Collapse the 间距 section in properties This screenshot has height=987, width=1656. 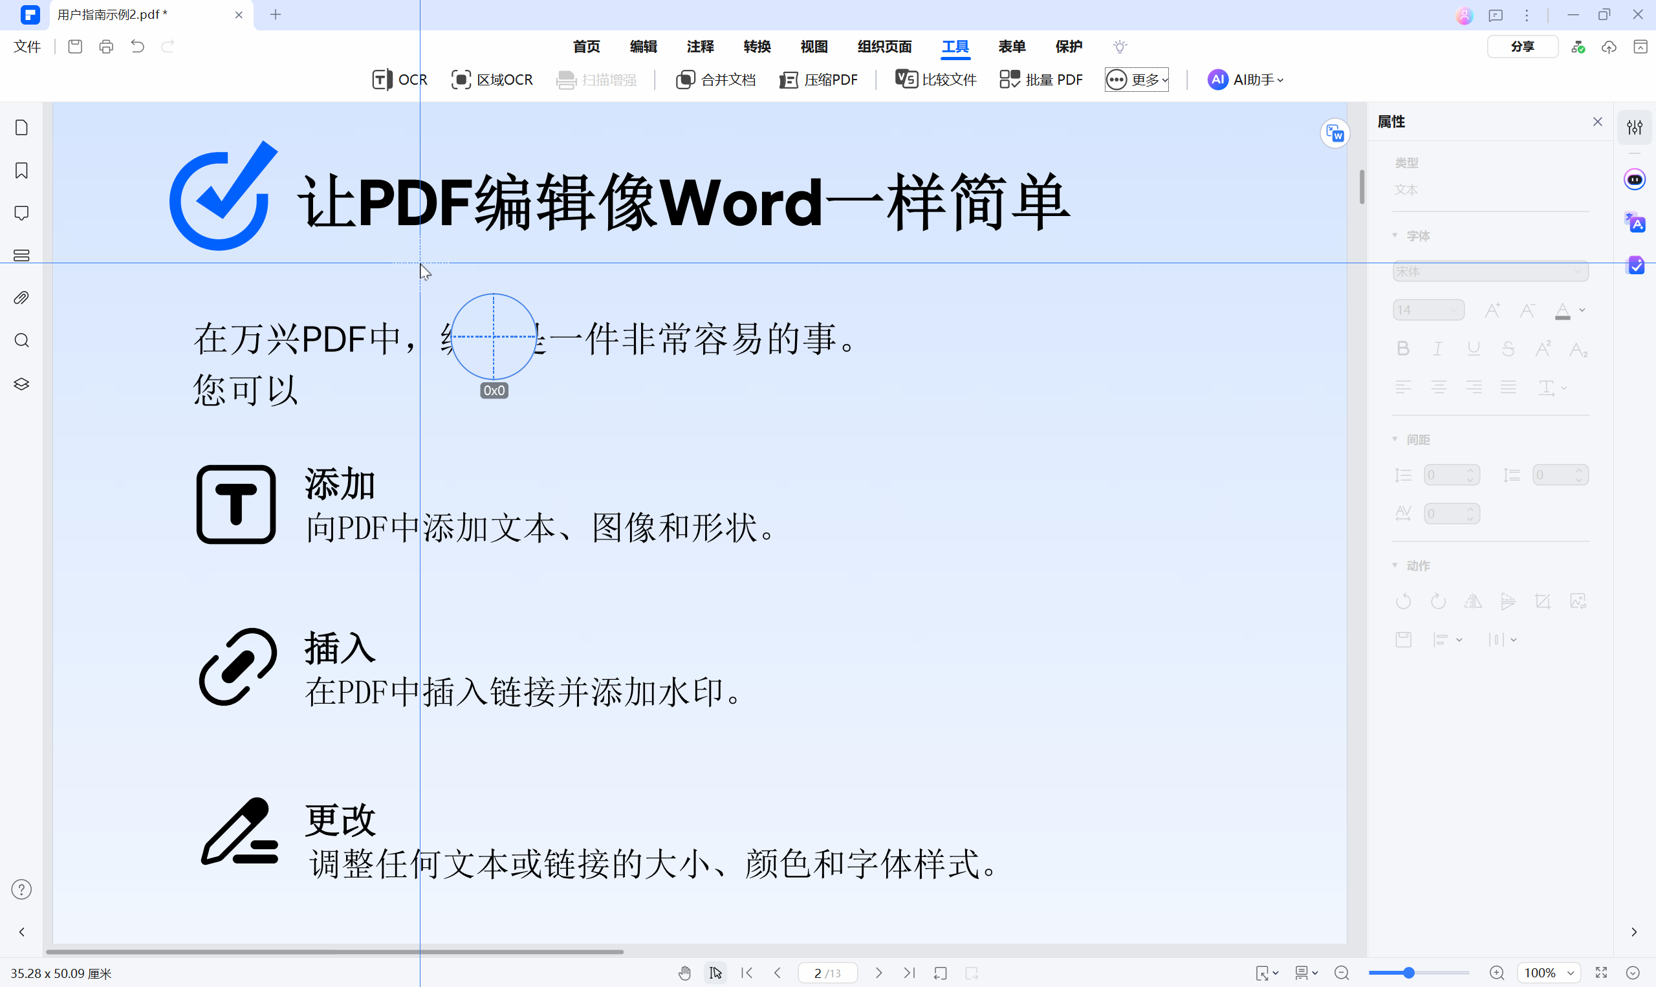pyautogui.click(x=1395, y=439)
